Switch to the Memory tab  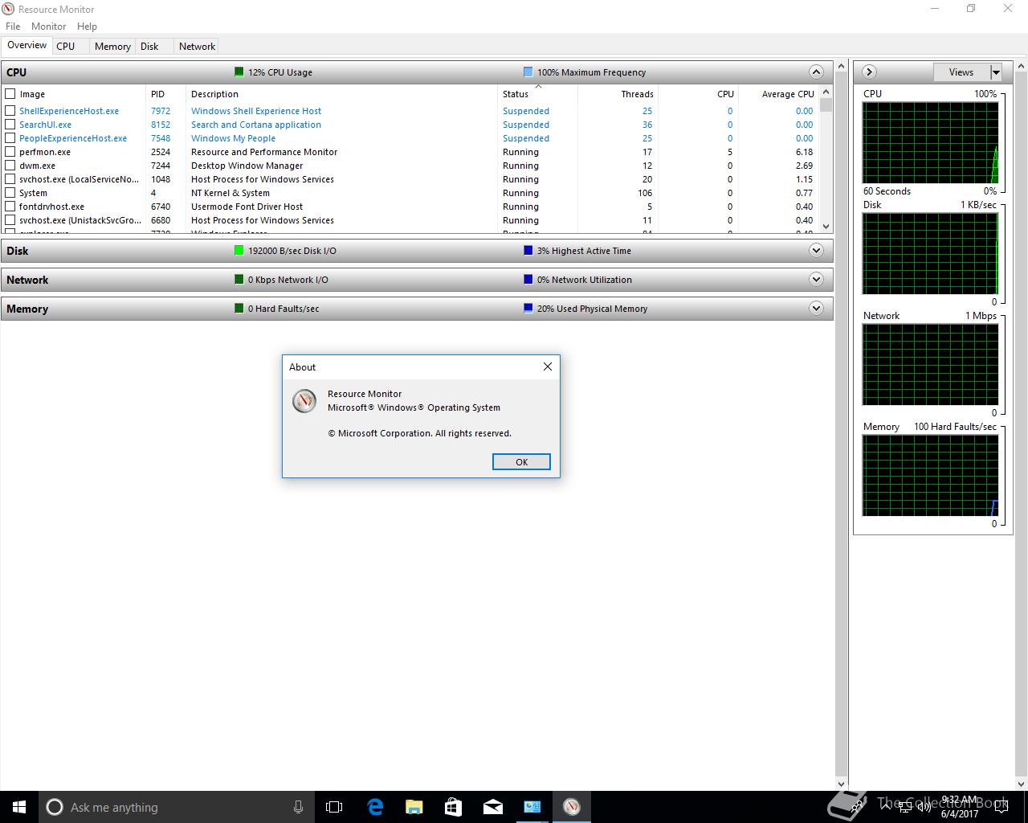[112, 47]
